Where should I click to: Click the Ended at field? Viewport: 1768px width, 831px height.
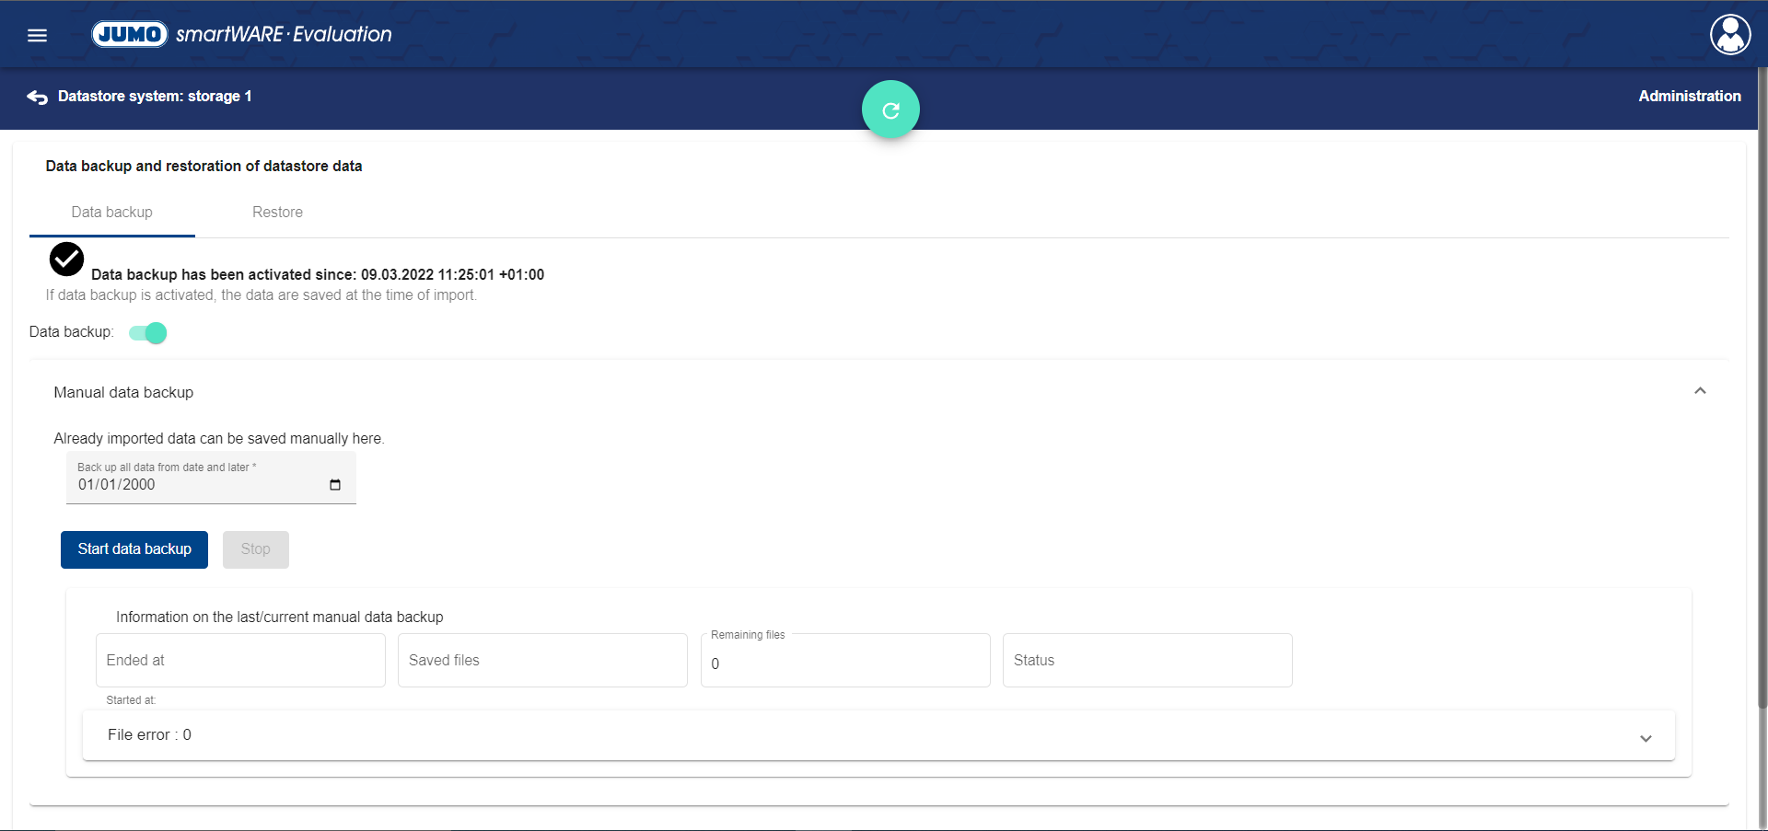pos(240,661)
